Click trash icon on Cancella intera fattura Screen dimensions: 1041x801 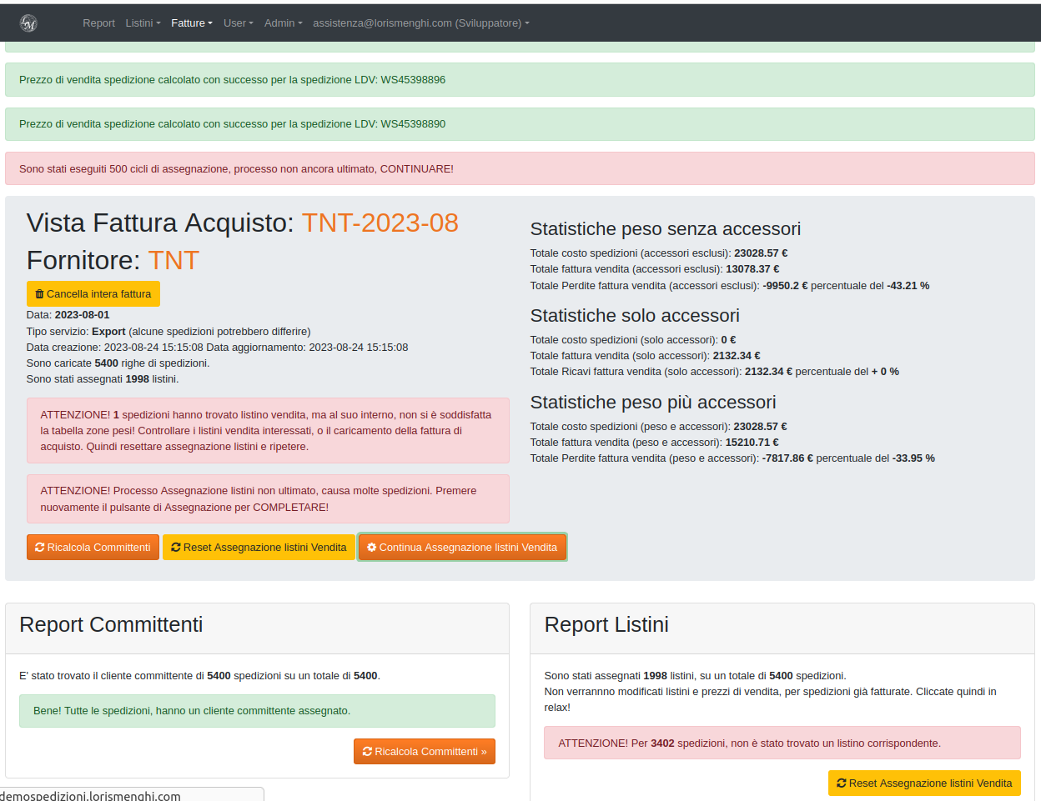point(39,294)
